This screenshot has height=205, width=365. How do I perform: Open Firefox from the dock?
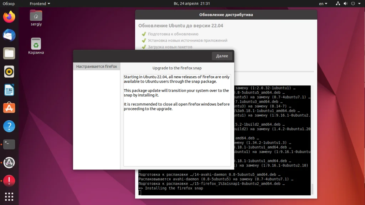[x=9, y=16]
